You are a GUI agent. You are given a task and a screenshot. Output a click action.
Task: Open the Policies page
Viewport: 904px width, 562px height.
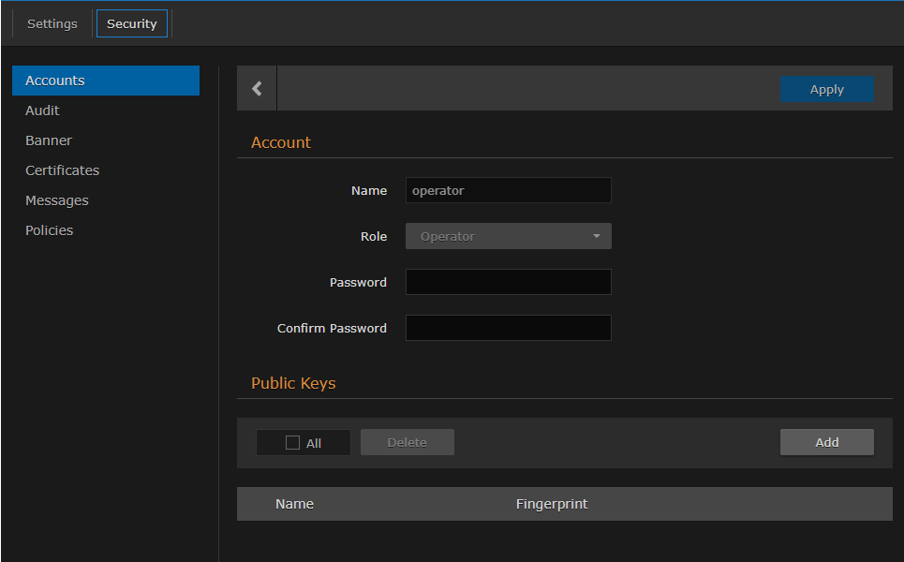click(49, 230)
